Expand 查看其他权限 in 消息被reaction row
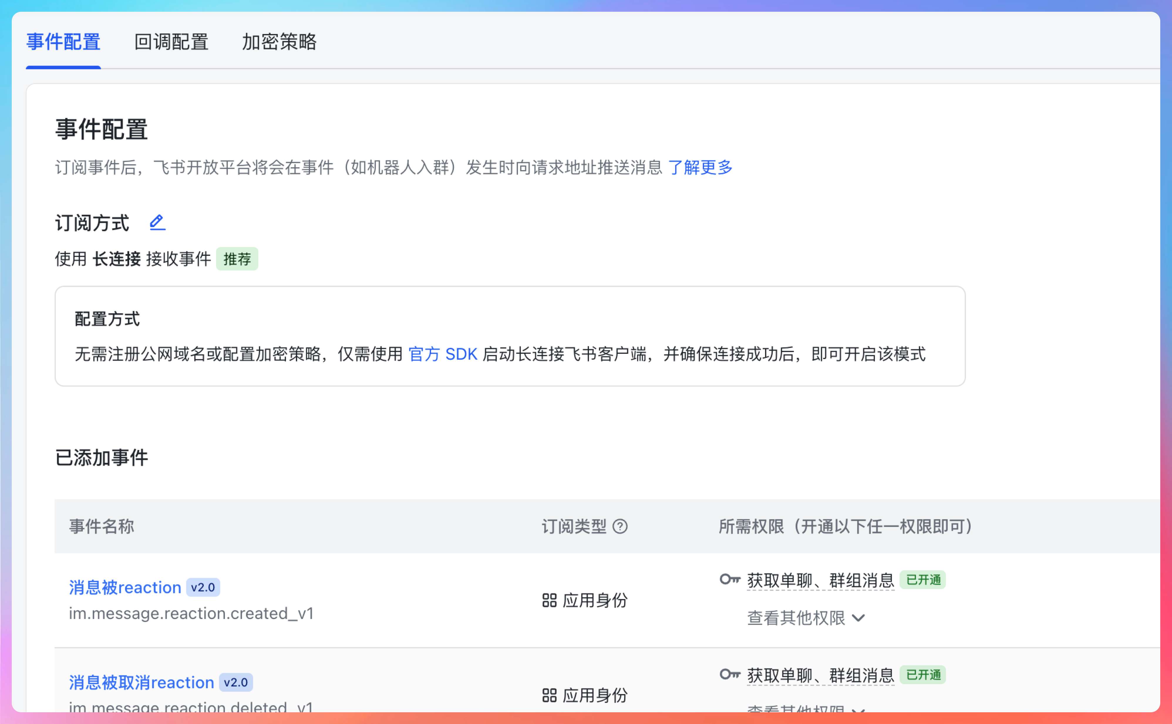 pos(796,618)
